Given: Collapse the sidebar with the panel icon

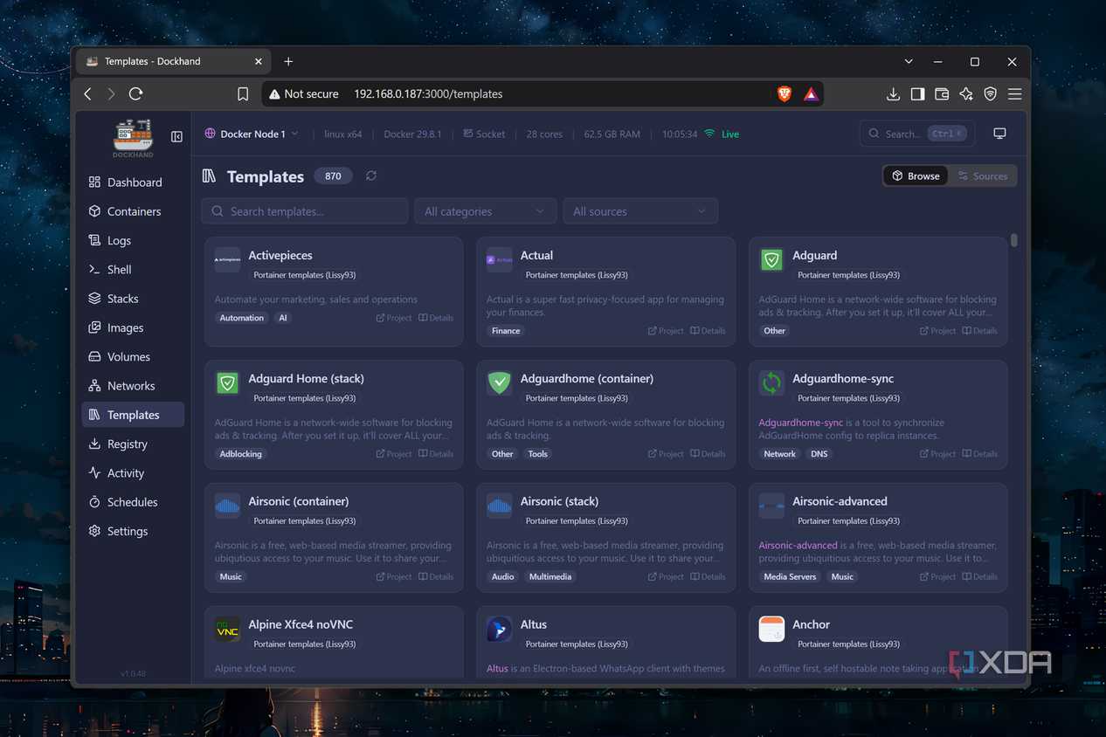Looking at the screenshot, I should 176,137.
